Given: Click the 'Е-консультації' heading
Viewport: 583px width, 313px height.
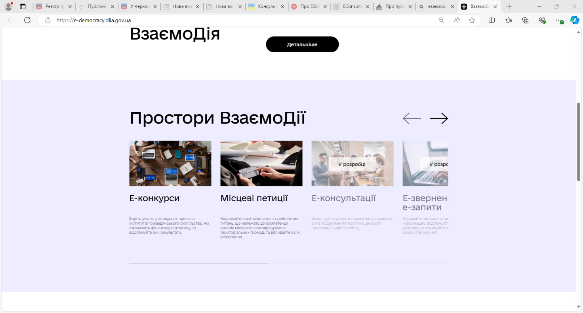Looking at the screenshot, I should click(343, 198).
